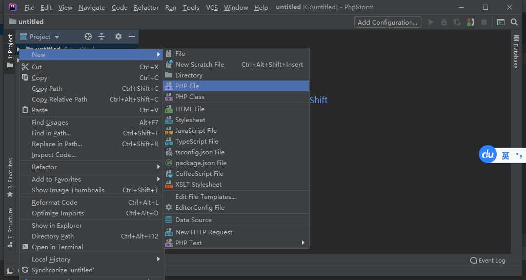The image size is (526, 280).
Task: Choose Synchronize 'untitled'
Action: (x=91, y=270)
